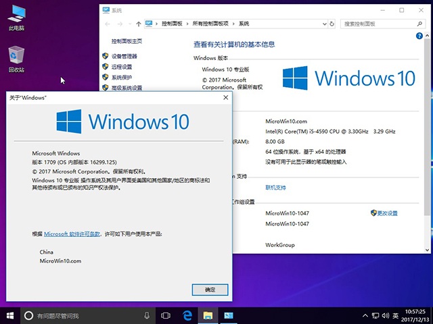This screenshot has width=433, height=324.
Task: Open Remote settings (远程设置) link
Action: click(x=122, y=67)
